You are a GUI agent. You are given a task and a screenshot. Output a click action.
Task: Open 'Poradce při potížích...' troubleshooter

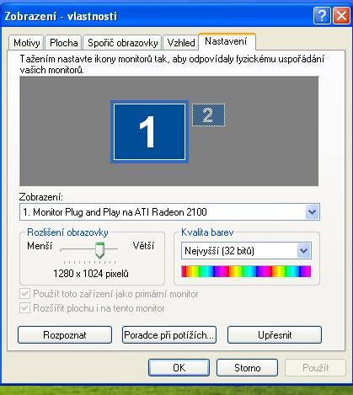pos(169,335)
